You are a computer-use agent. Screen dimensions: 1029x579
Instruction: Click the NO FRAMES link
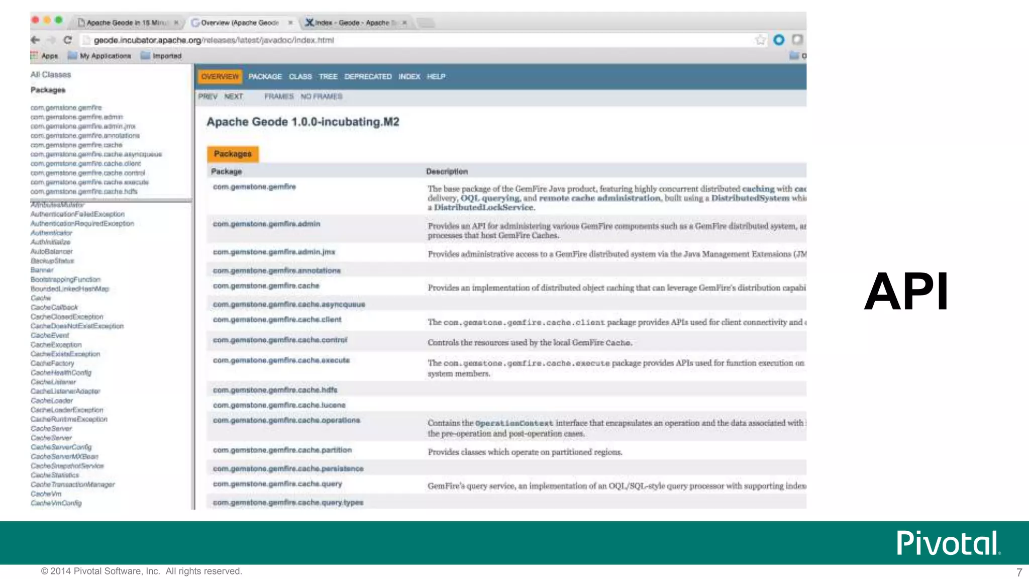322,96
